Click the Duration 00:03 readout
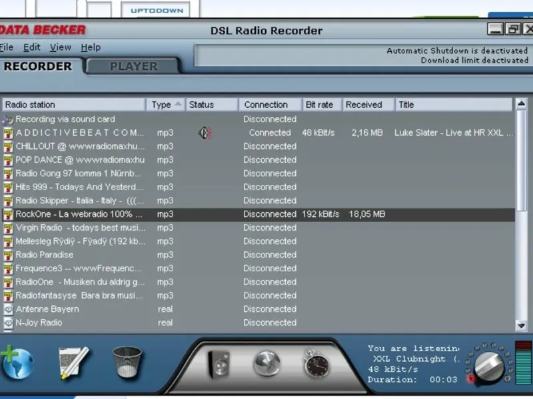Screen dimensions: 533x399 (x=412, y=379)
